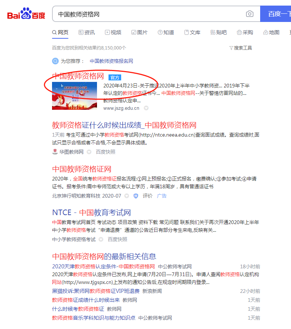Click the 广告 label
Screen dimensions: 291x329
162,196
